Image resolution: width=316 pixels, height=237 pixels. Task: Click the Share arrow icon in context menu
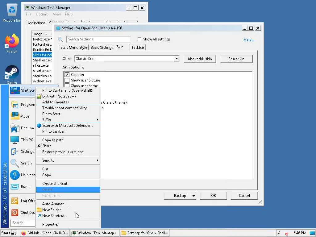(x=39, y=146)
